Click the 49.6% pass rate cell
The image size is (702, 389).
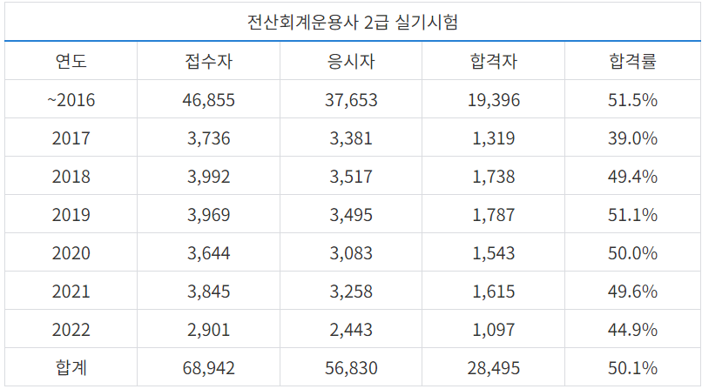[x=632, y=291]
